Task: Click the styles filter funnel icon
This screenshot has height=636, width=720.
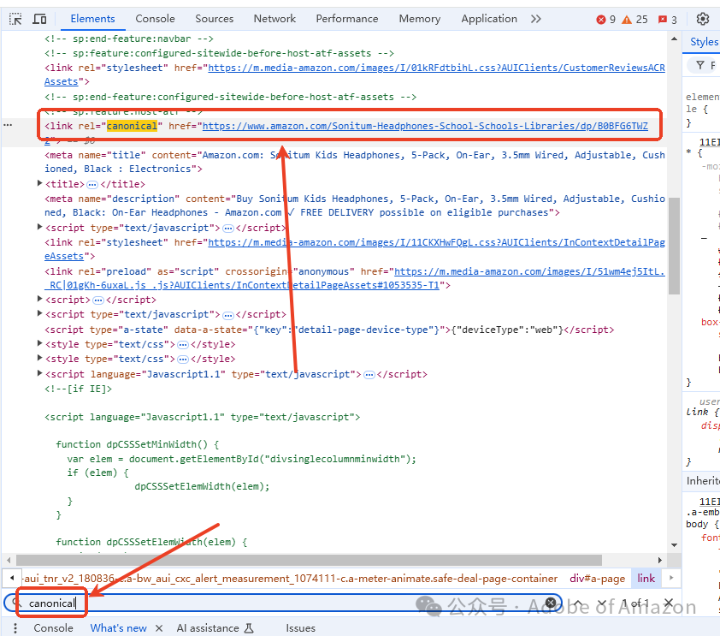Action: tap(699, 65)
